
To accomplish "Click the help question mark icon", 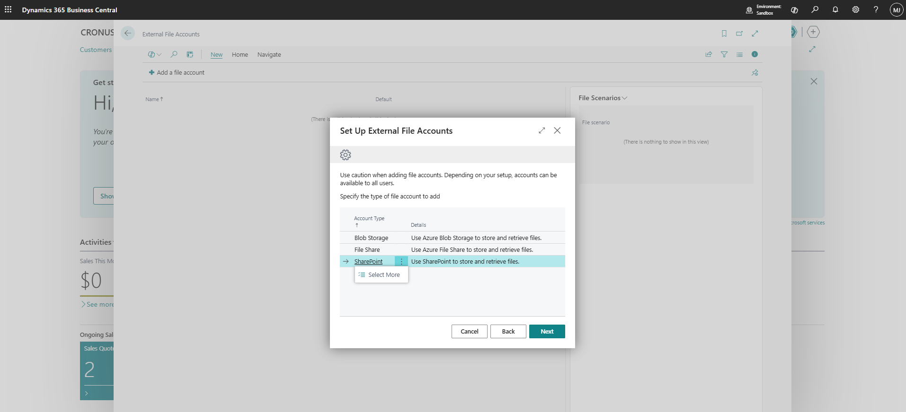I will tap(876, 9).
